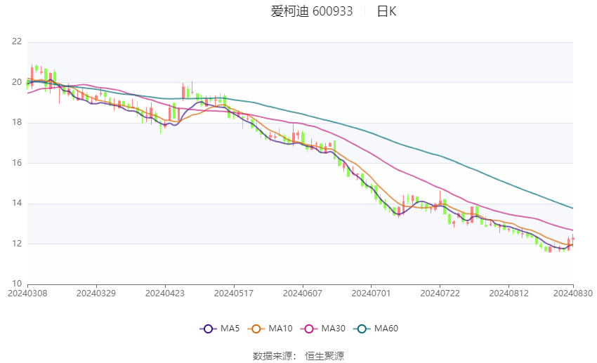Click the y-axis value 20

pyautogui.click(x=17, y=82)
